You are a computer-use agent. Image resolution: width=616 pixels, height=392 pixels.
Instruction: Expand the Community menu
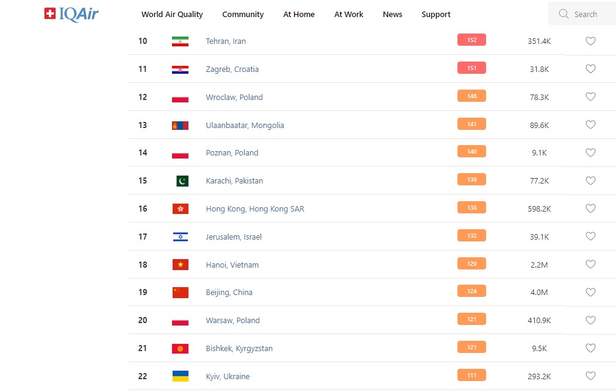243,15
